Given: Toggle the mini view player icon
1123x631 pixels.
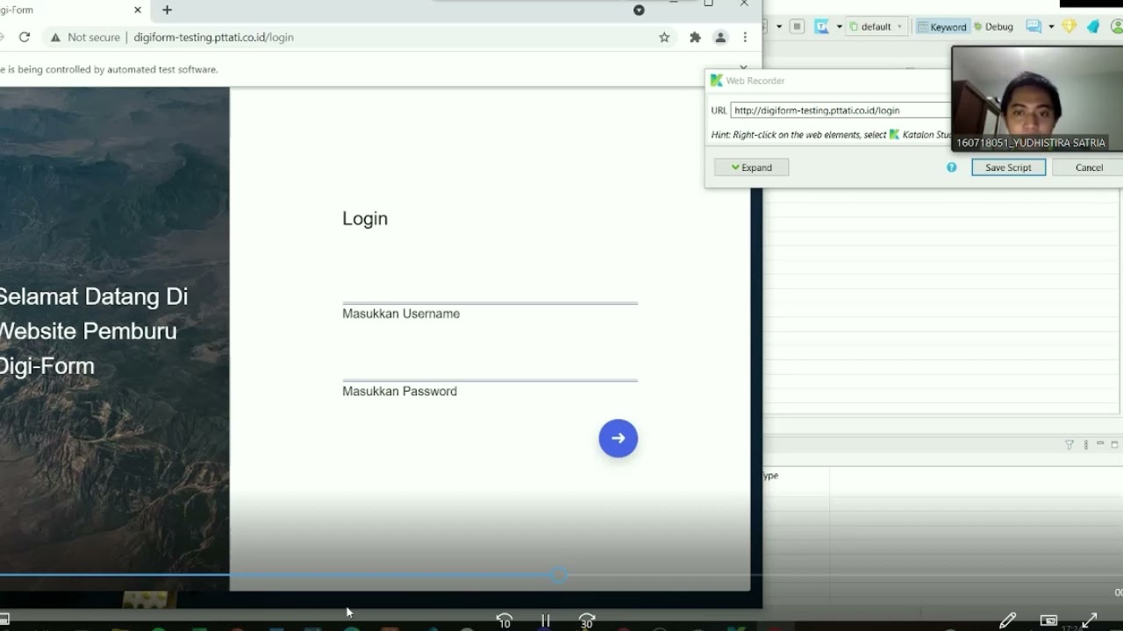Looking at the screenshot, I should pyautogui.click(x=1048, y=620).
